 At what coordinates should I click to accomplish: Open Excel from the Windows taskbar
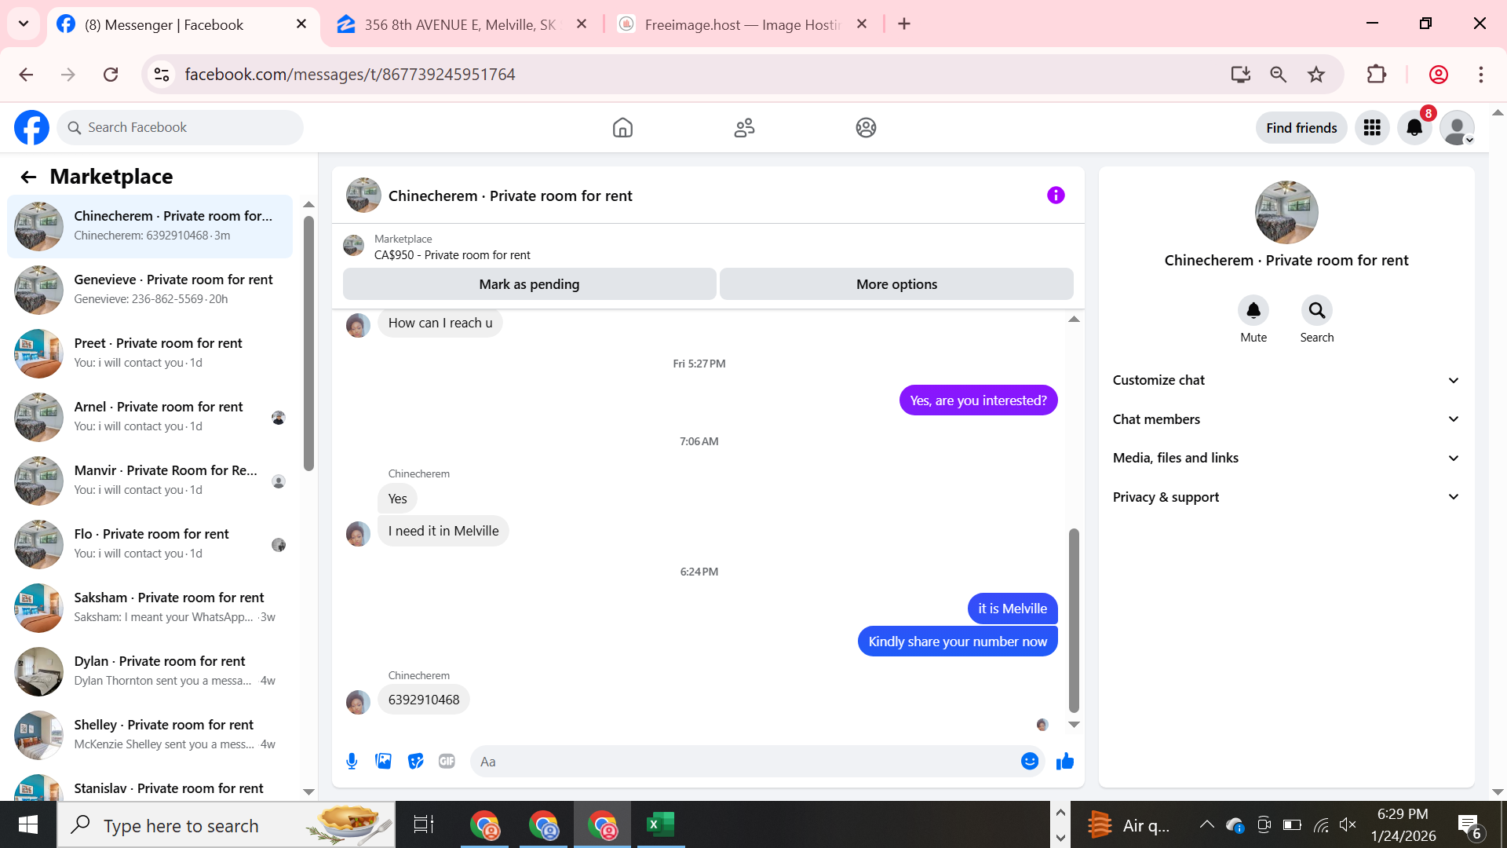[660, 824]
